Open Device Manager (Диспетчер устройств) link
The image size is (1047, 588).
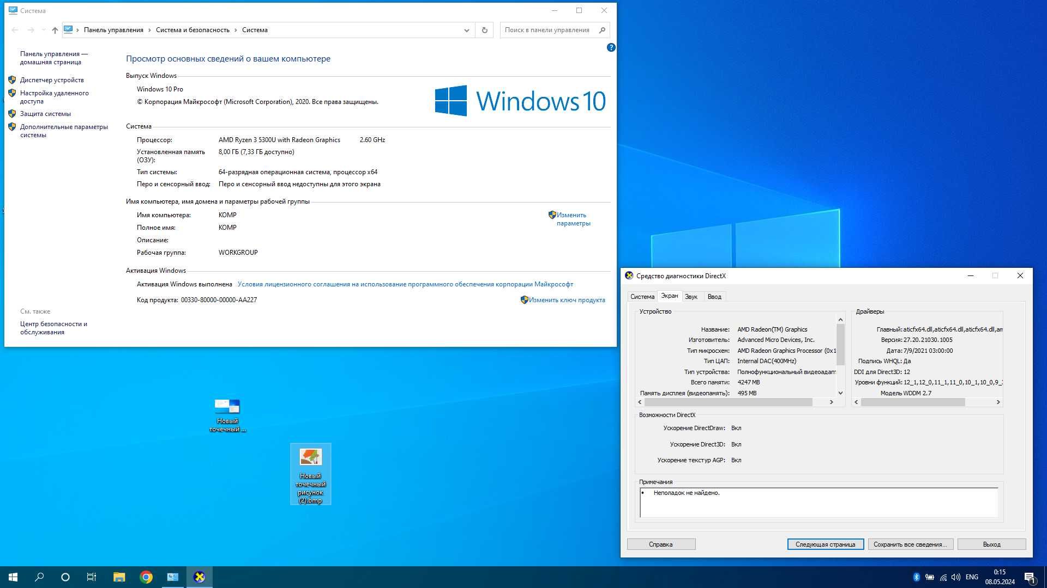[x=52, y=80]
